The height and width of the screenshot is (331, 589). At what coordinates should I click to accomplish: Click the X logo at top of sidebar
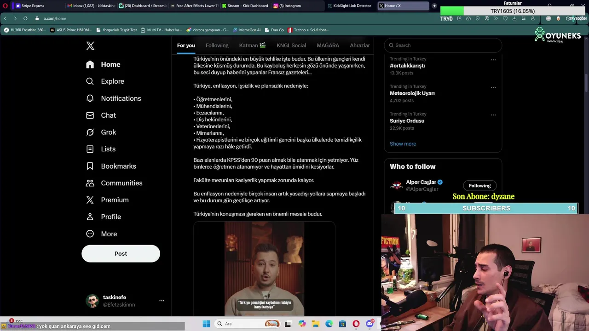(x=90, y=46)
